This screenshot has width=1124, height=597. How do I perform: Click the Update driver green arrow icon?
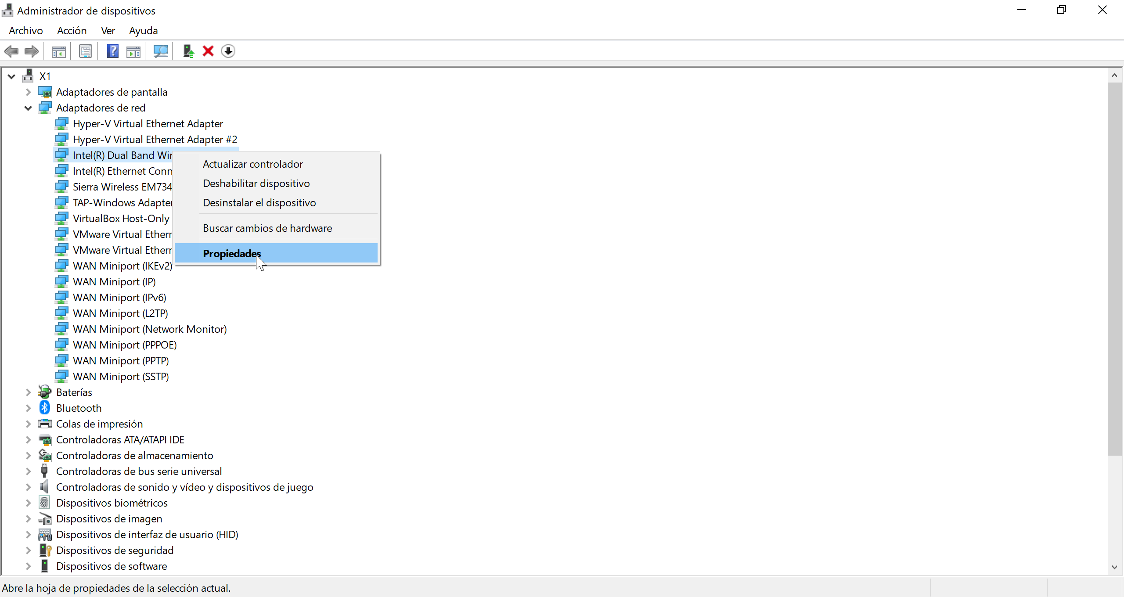click(x=189, y=51)
